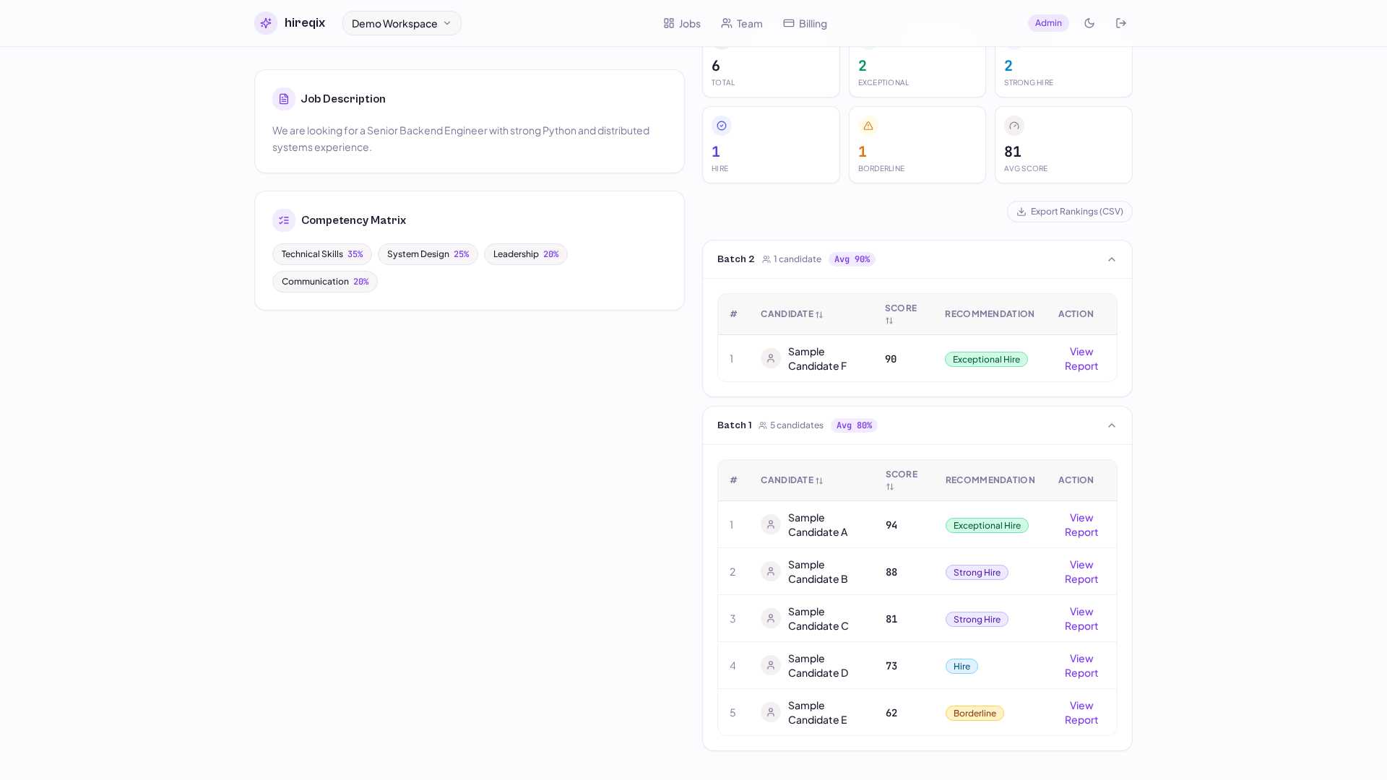Open the Billing menu item
This screenshot has width=1387, height=780.
pyautogui.click(x=805, y=23)
